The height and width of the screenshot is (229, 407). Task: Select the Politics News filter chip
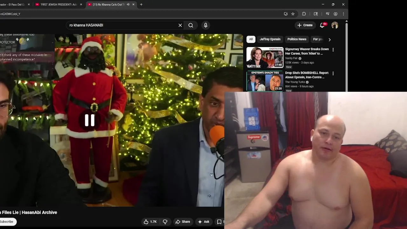[x=297, y=39]
